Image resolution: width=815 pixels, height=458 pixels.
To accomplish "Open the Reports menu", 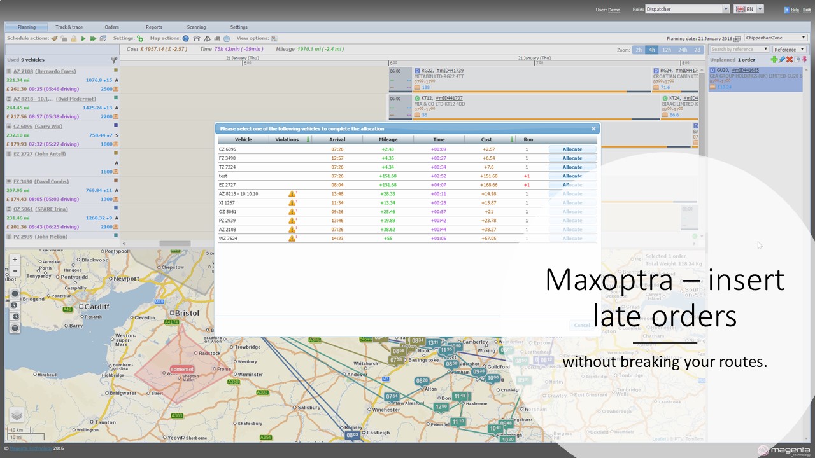I will [153, 27].
